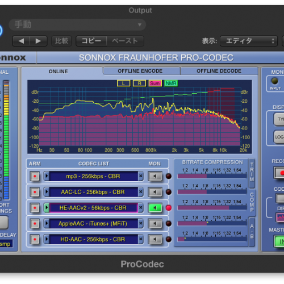Viewport: 284px width, 284px height.
Task: Open codec menu arrow for mp3 row
Action: tap(47, 176)
